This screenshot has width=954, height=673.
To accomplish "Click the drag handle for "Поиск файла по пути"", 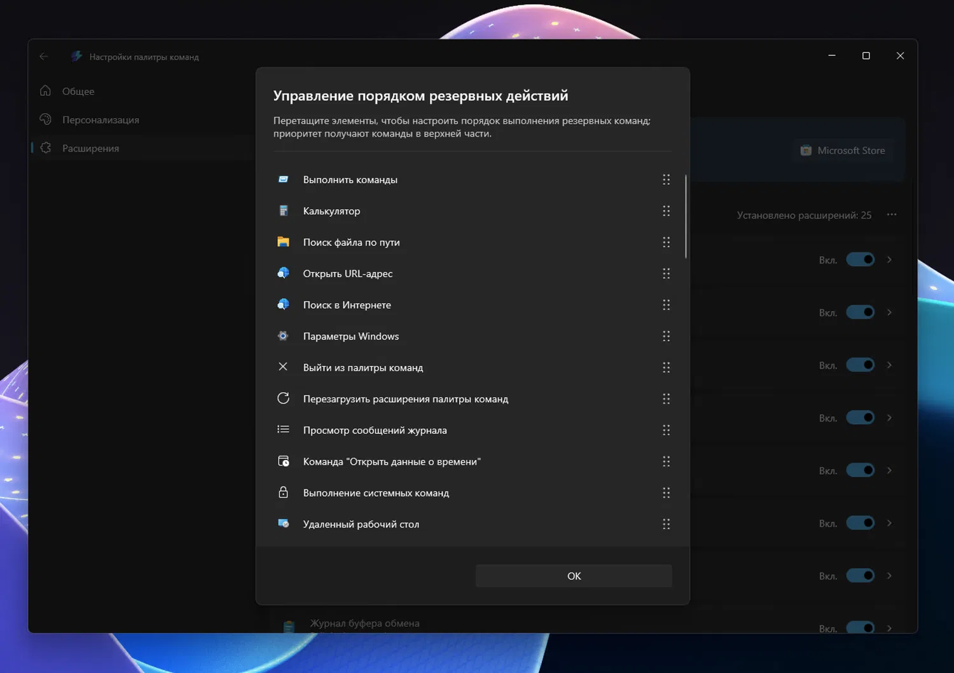I will coord(666,242).
